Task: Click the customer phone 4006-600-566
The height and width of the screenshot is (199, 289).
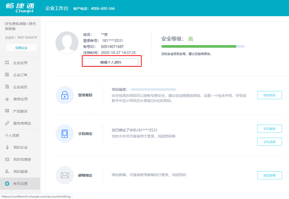Action: tap(103, 8)
